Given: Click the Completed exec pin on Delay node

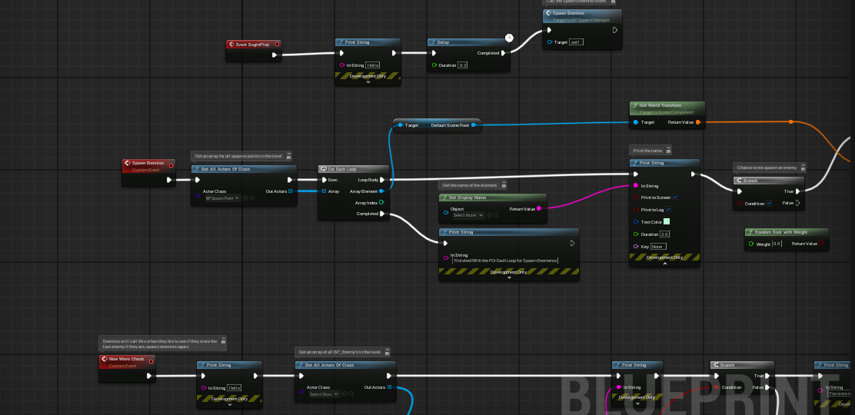Looking at the screenshot, I should [x=504, y=54].
